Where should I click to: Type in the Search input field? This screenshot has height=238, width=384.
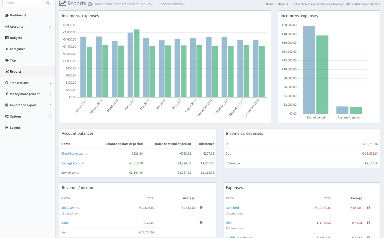click(24, 3)
